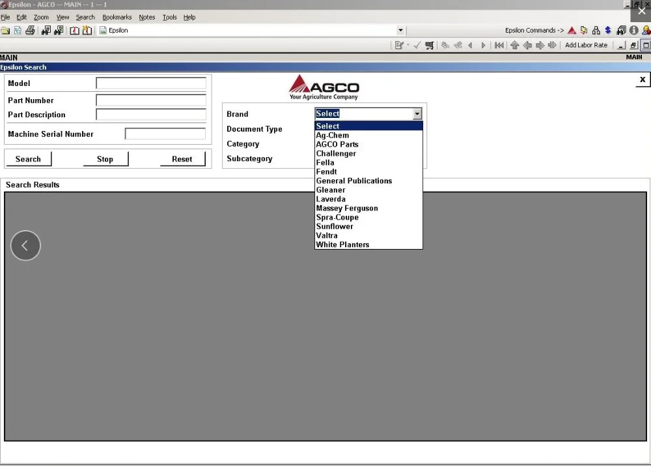The width and height of the screenshot is (651, 466).
Task: Click the skip to first icon
Action: pos(499,46)
